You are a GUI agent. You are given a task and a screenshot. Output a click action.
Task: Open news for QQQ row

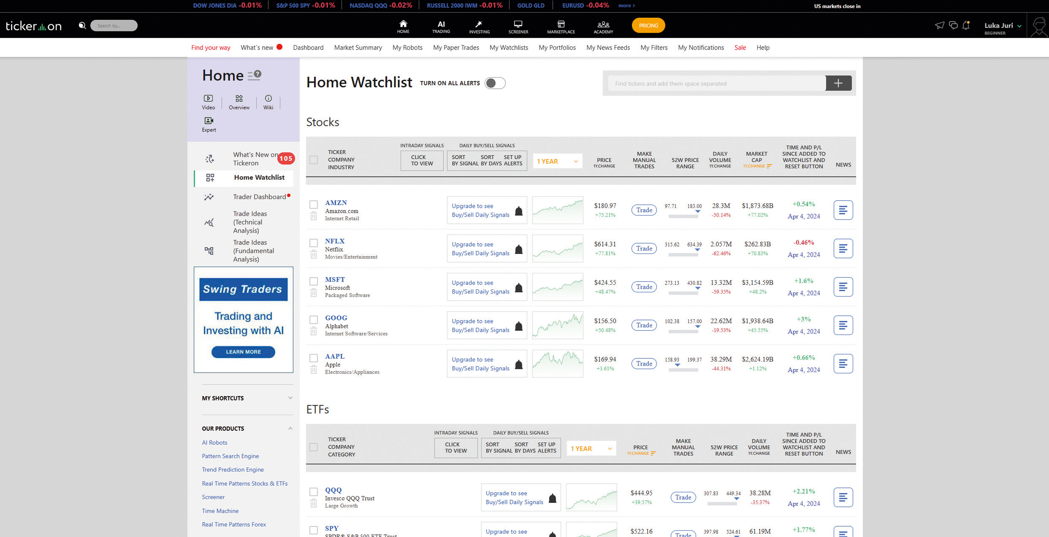coord(843,497)
